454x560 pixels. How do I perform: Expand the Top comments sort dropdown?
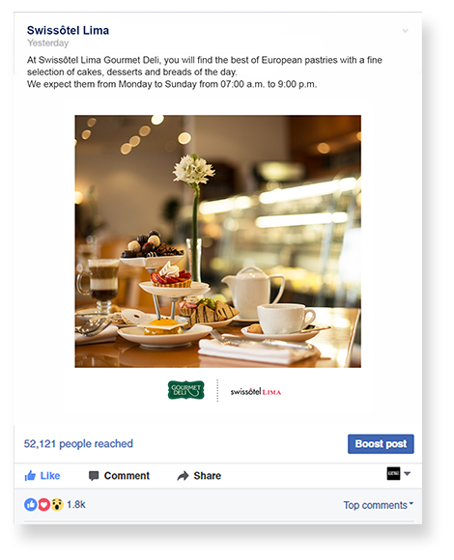coord(379,505)
